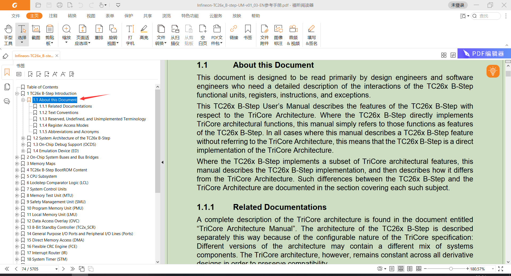511x276 pixels.
Task: Collapse 1 TC26x B-Step Introduction node
Action: click(17, 94)
